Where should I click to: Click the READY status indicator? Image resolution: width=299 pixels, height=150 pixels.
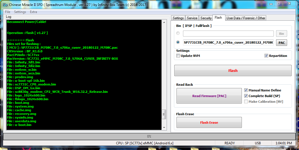[x=229, y=143]
